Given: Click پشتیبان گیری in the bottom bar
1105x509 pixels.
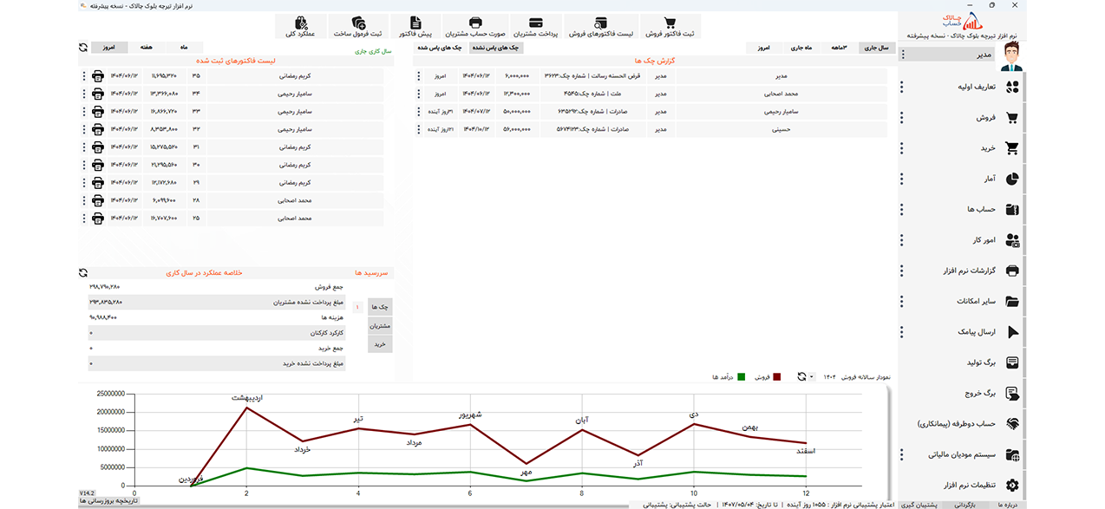Looking at the screenshot, I should click(918, 504).
